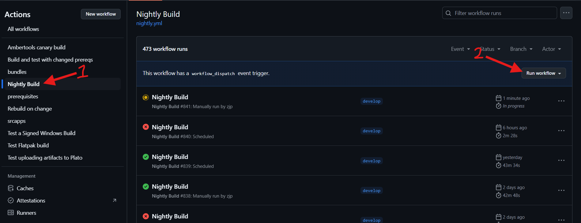Expand the Branch filter dropdown
581x223 pixels.
click(x=521, y=49)
